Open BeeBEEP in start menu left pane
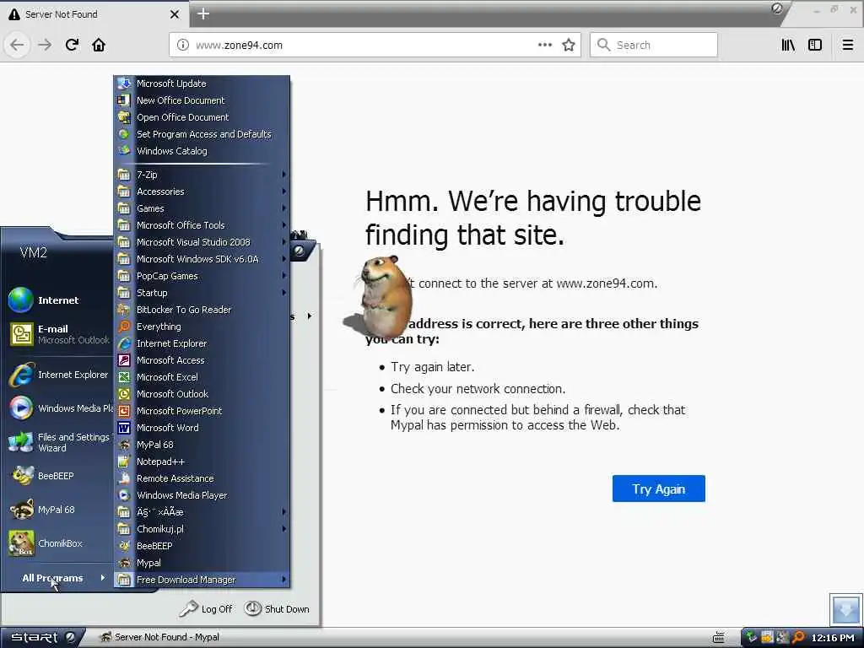The image size is (864, 648). pos(58,476)
